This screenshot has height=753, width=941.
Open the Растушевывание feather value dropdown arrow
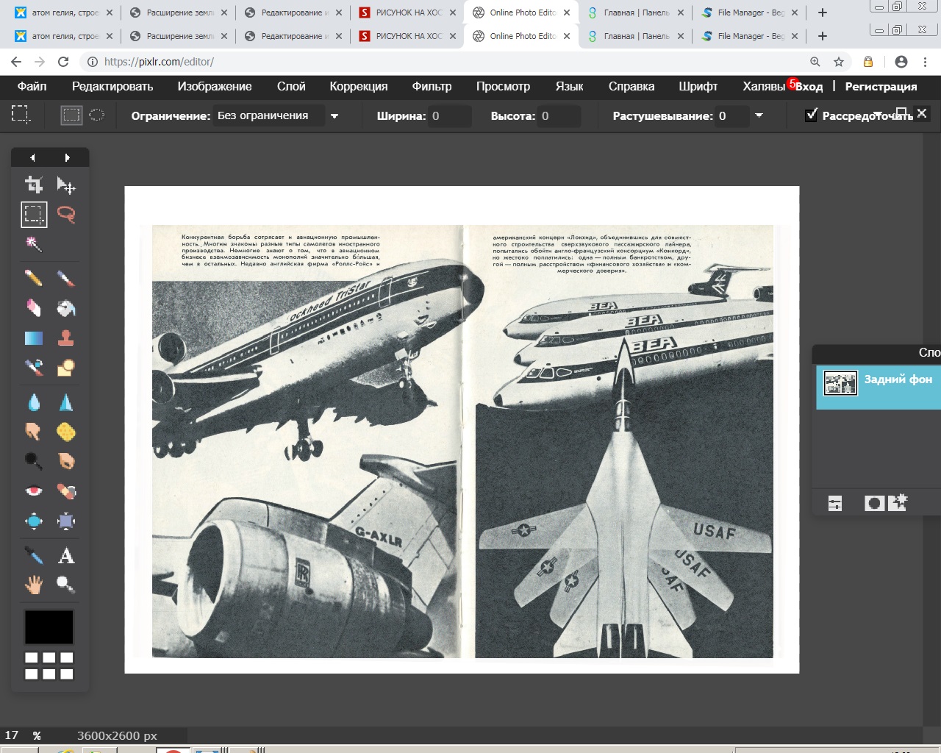tap(759, 115)
